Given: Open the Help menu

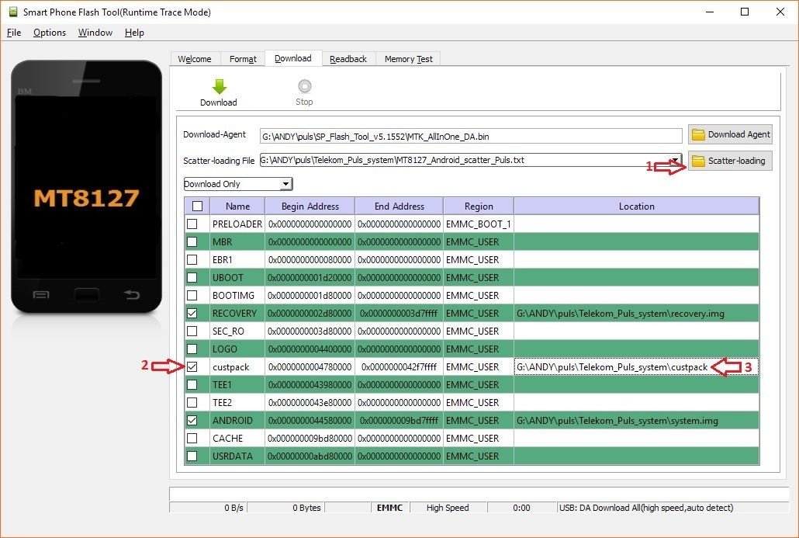Looking at the screenshot, I should 134,33.
